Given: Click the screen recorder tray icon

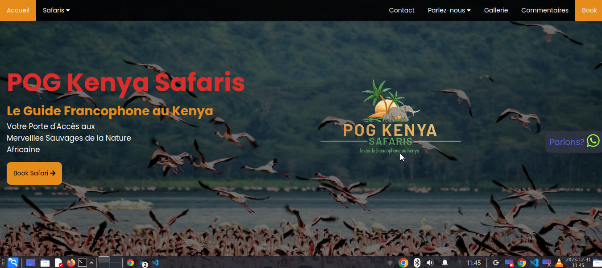Looking at the screenshot, I should click(509, 263).
